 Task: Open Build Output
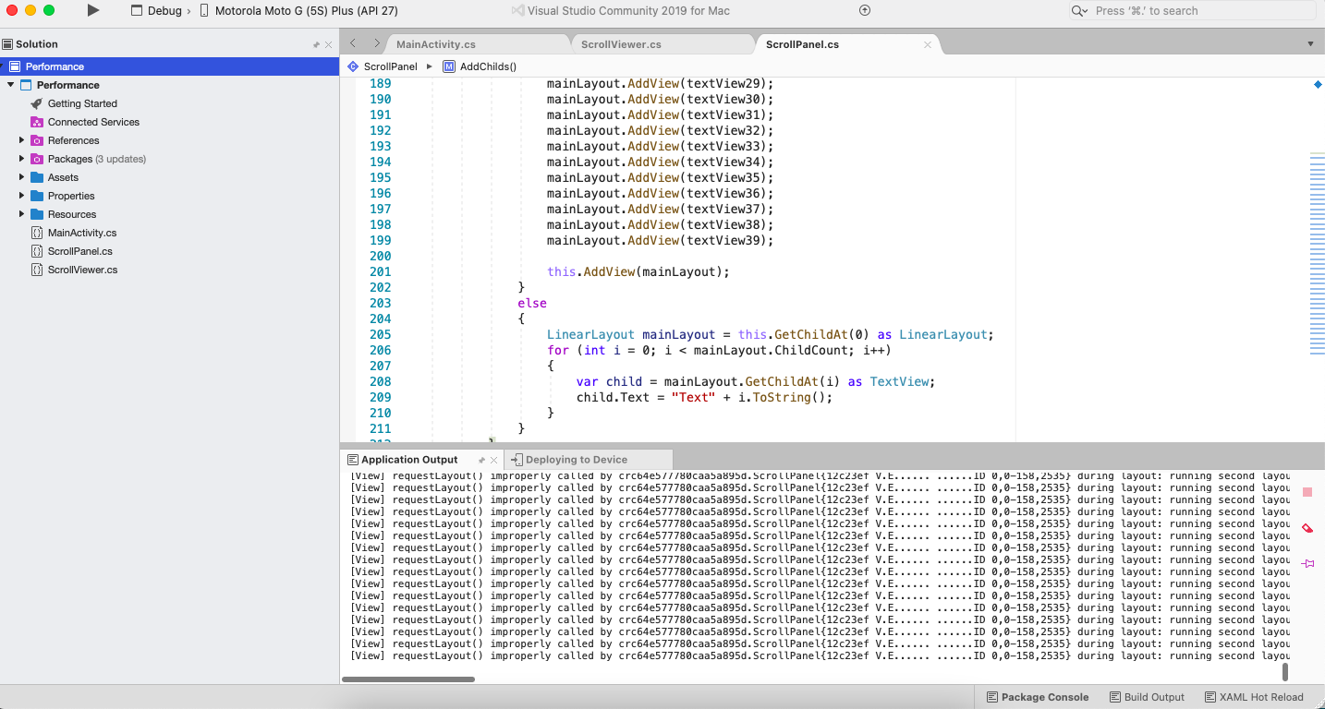(1148, 697)
